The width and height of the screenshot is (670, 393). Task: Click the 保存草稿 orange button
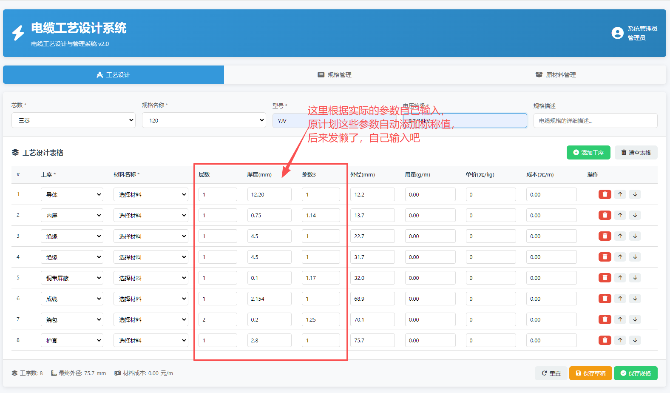tap(590, 373)
